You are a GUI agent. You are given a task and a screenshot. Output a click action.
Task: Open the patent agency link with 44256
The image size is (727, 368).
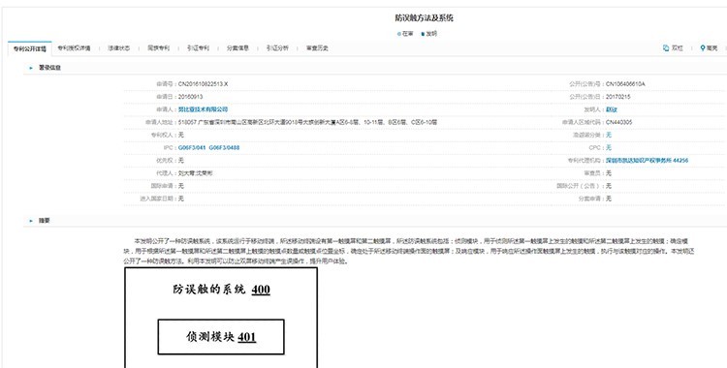tap(647, 161)
